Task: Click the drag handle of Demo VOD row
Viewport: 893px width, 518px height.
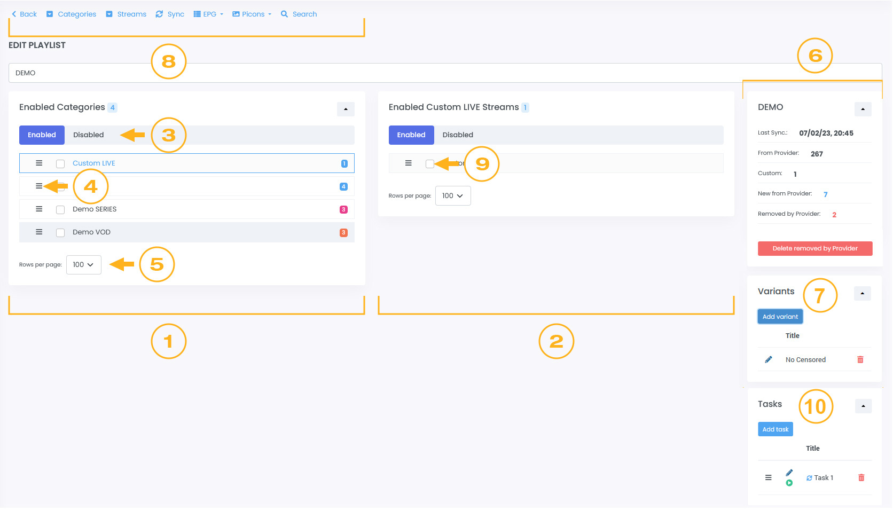Action: click(39, 232)
